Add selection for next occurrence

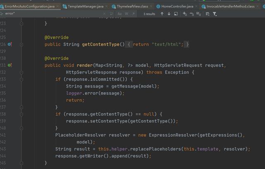coord(185,14)
